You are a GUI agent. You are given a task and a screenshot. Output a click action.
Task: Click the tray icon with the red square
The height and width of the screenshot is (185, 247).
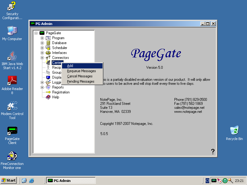point(220,181)
